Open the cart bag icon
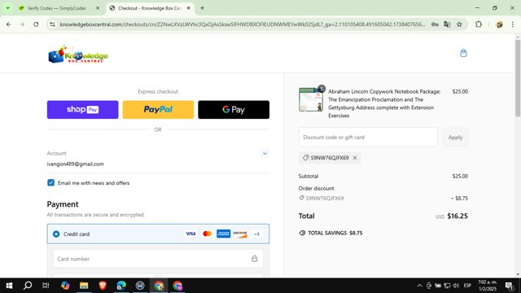Image resolution: width=521 pixels, height=293 pixels. click(463, 53)
